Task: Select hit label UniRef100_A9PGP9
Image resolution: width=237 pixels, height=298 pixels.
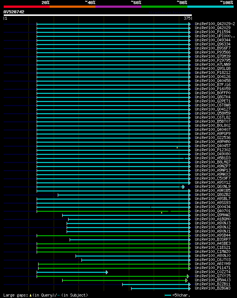Action: 213,133
